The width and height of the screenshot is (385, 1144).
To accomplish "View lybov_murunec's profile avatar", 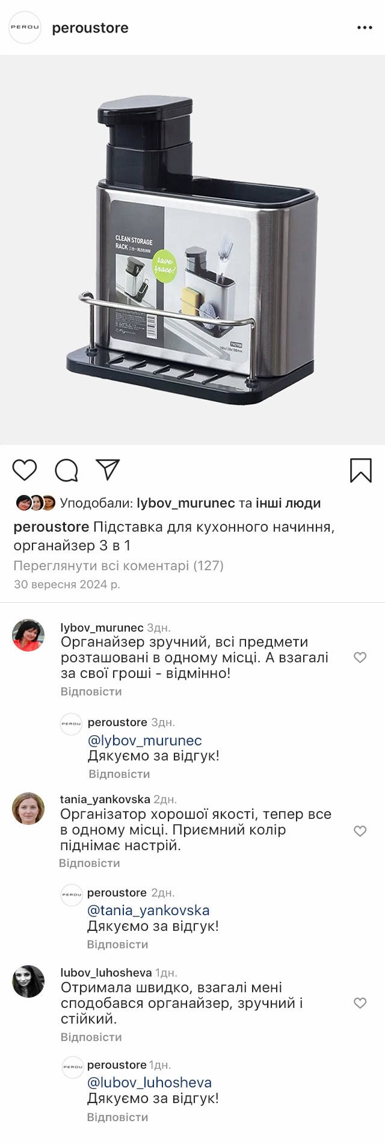I will tap(28, 635).
